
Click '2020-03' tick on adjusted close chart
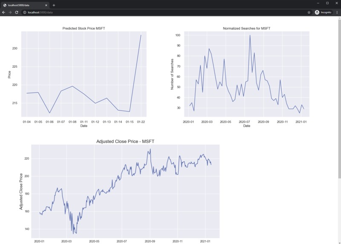tap(66, 241)
